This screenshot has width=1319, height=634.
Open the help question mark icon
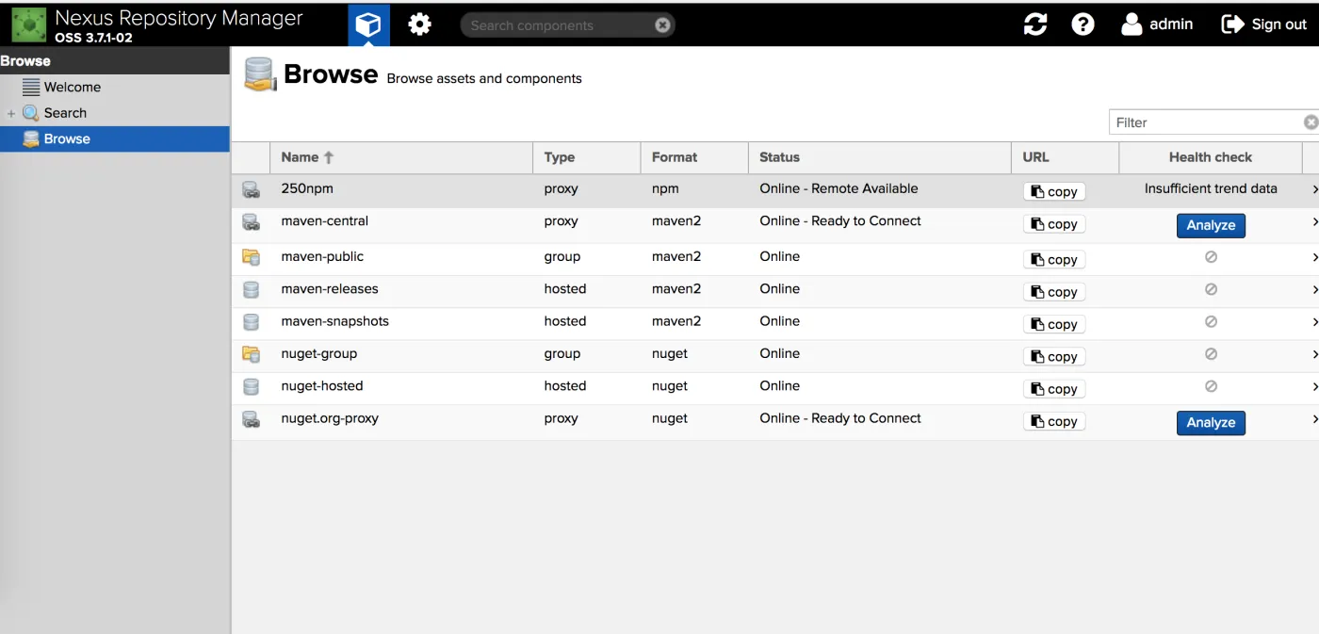(x=1083, y=24)
